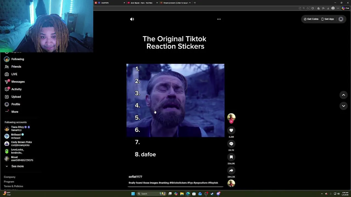
Task: Open Profile in the sidebar
Action: click(12, 104)
